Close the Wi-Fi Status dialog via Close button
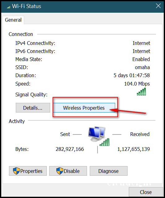165x198 pixels. tap(146, 192)
